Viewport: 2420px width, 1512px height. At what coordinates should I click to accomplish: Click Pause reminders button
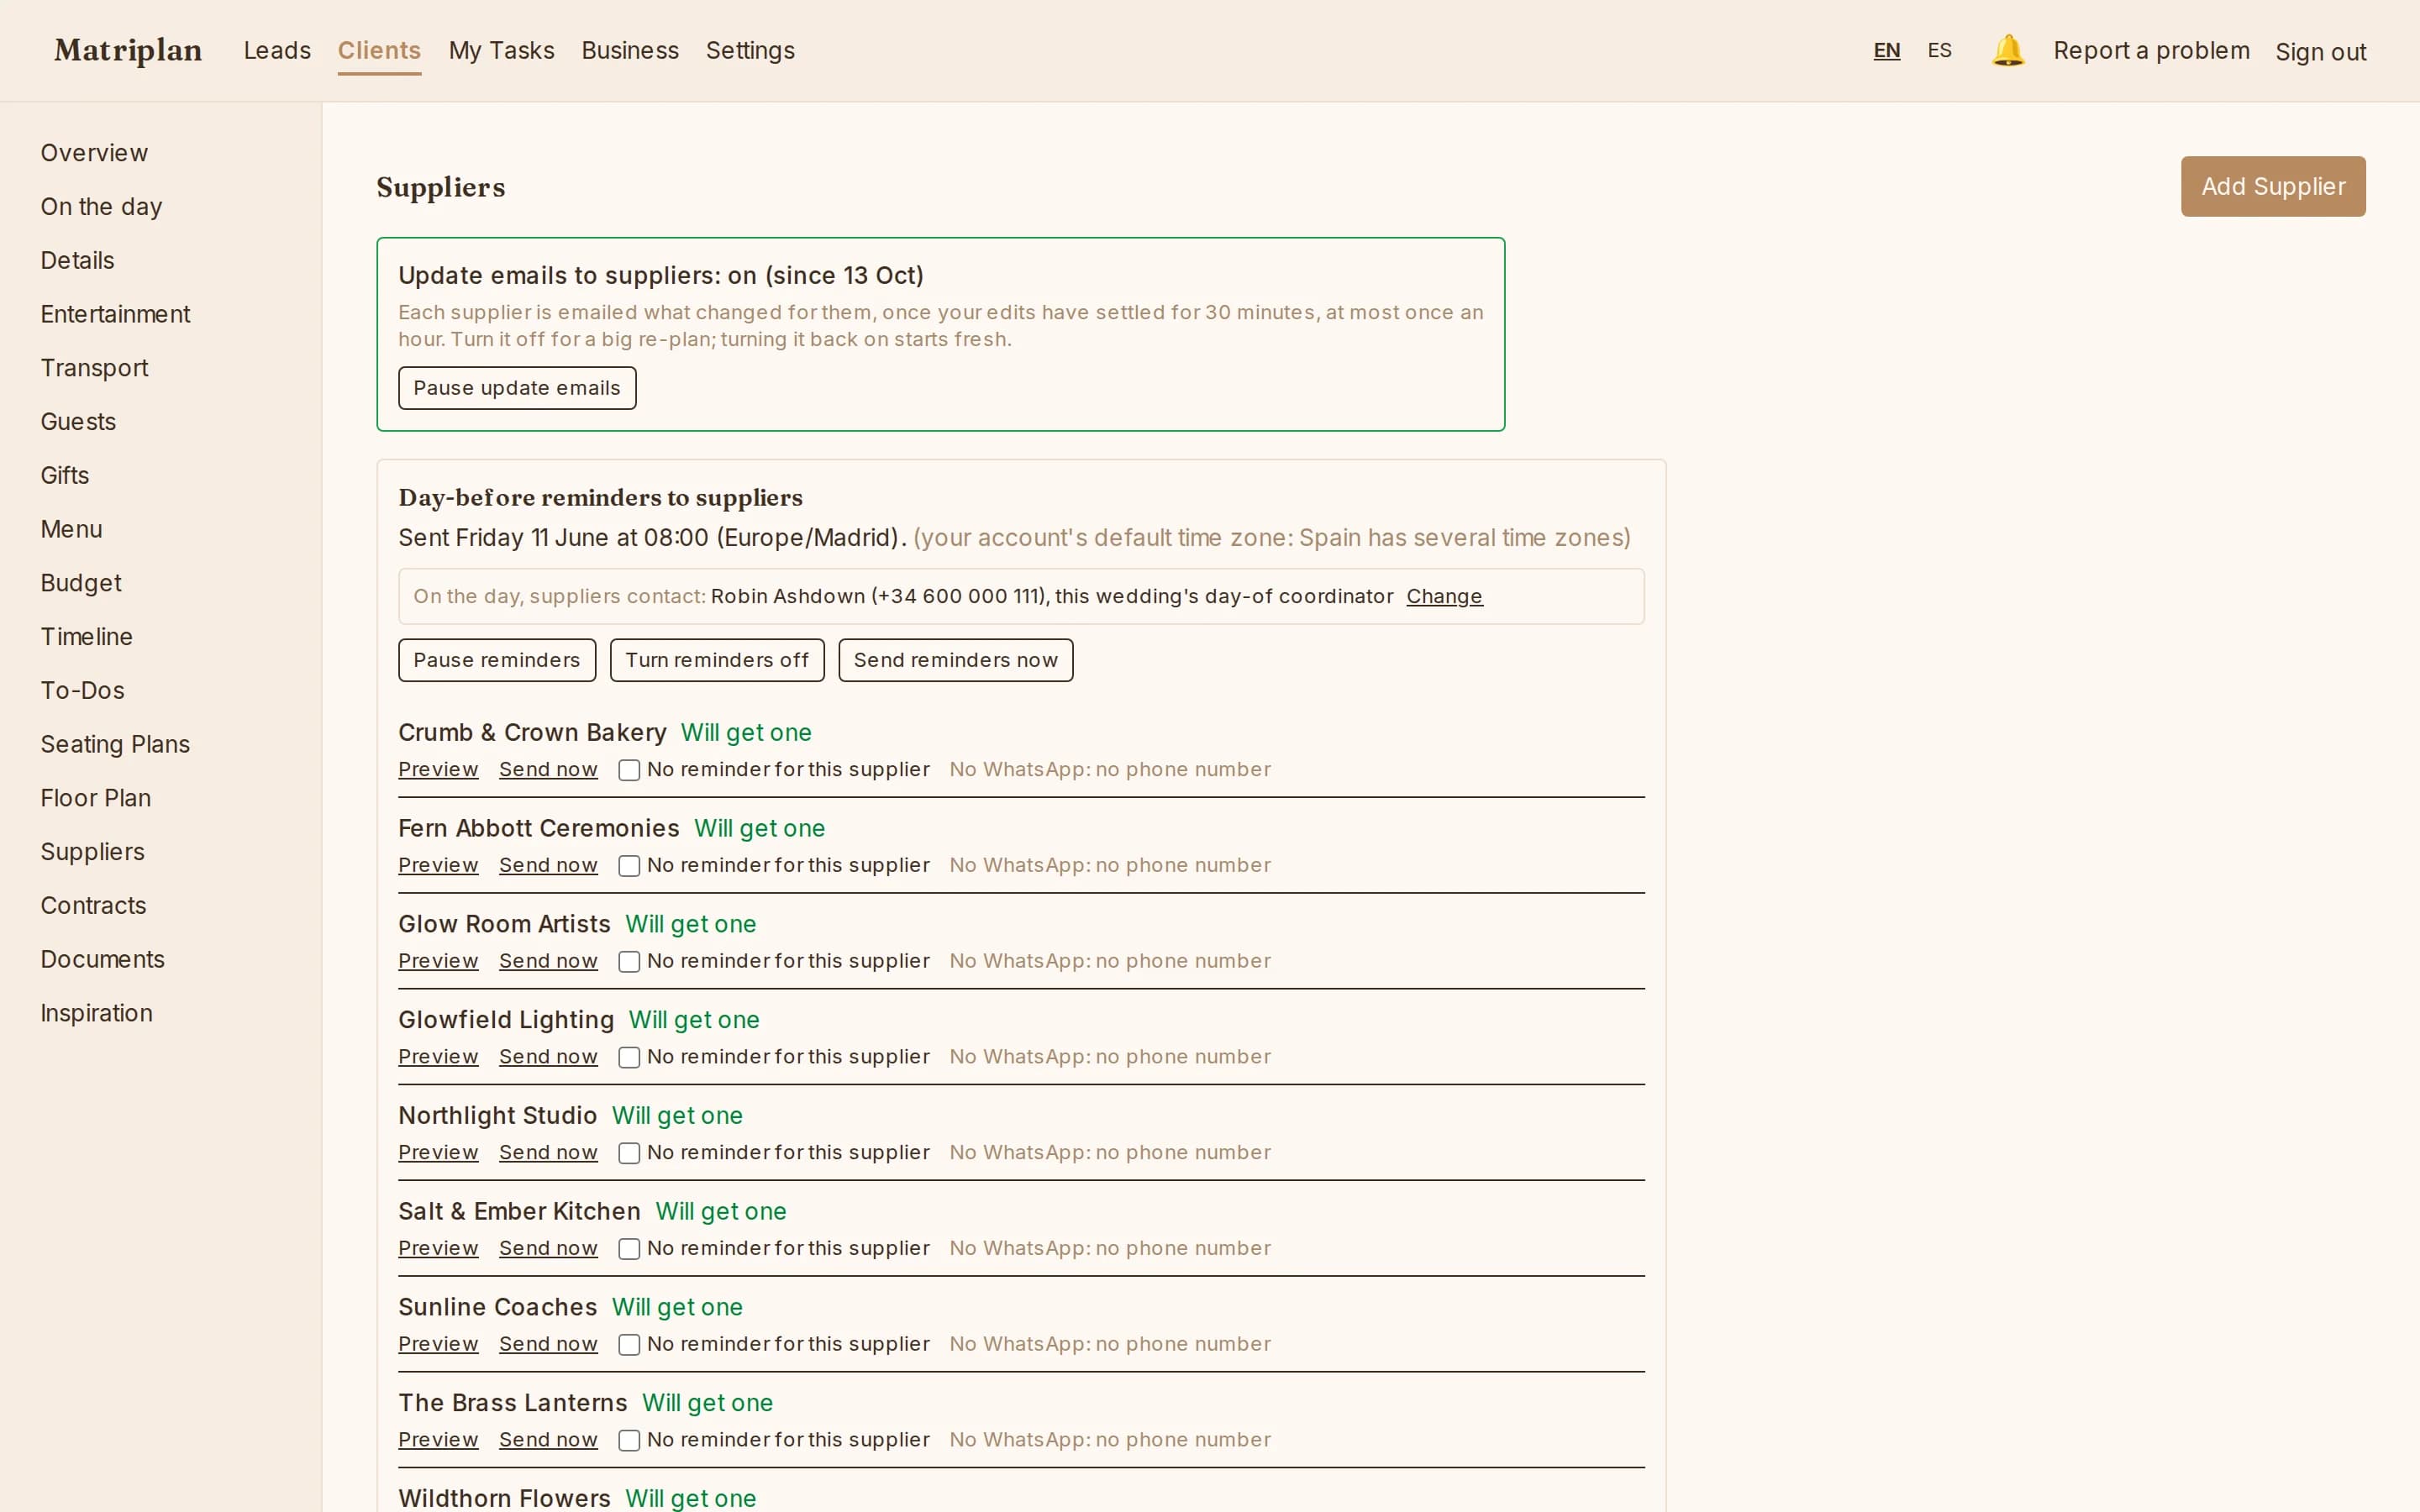(x=497, y=660)
